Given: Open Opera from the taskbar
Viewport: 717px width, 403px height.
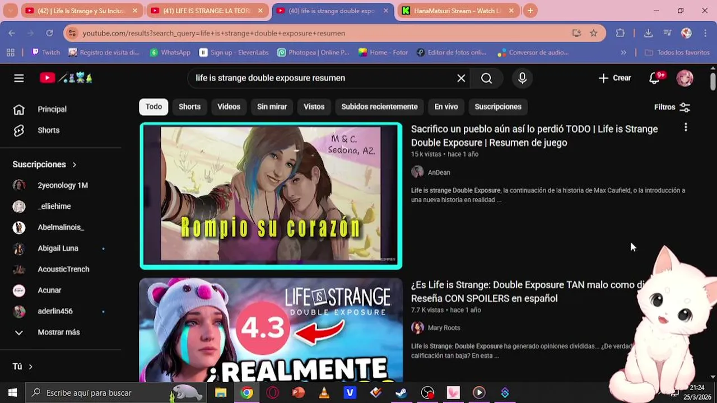Looking at the screenshot, I should pos(273,393).
